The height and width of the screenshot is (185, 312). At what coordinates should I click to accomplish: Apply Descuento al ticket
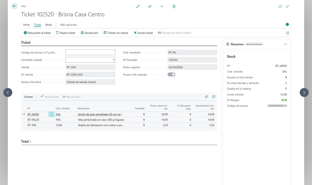(x=37, y=33)
